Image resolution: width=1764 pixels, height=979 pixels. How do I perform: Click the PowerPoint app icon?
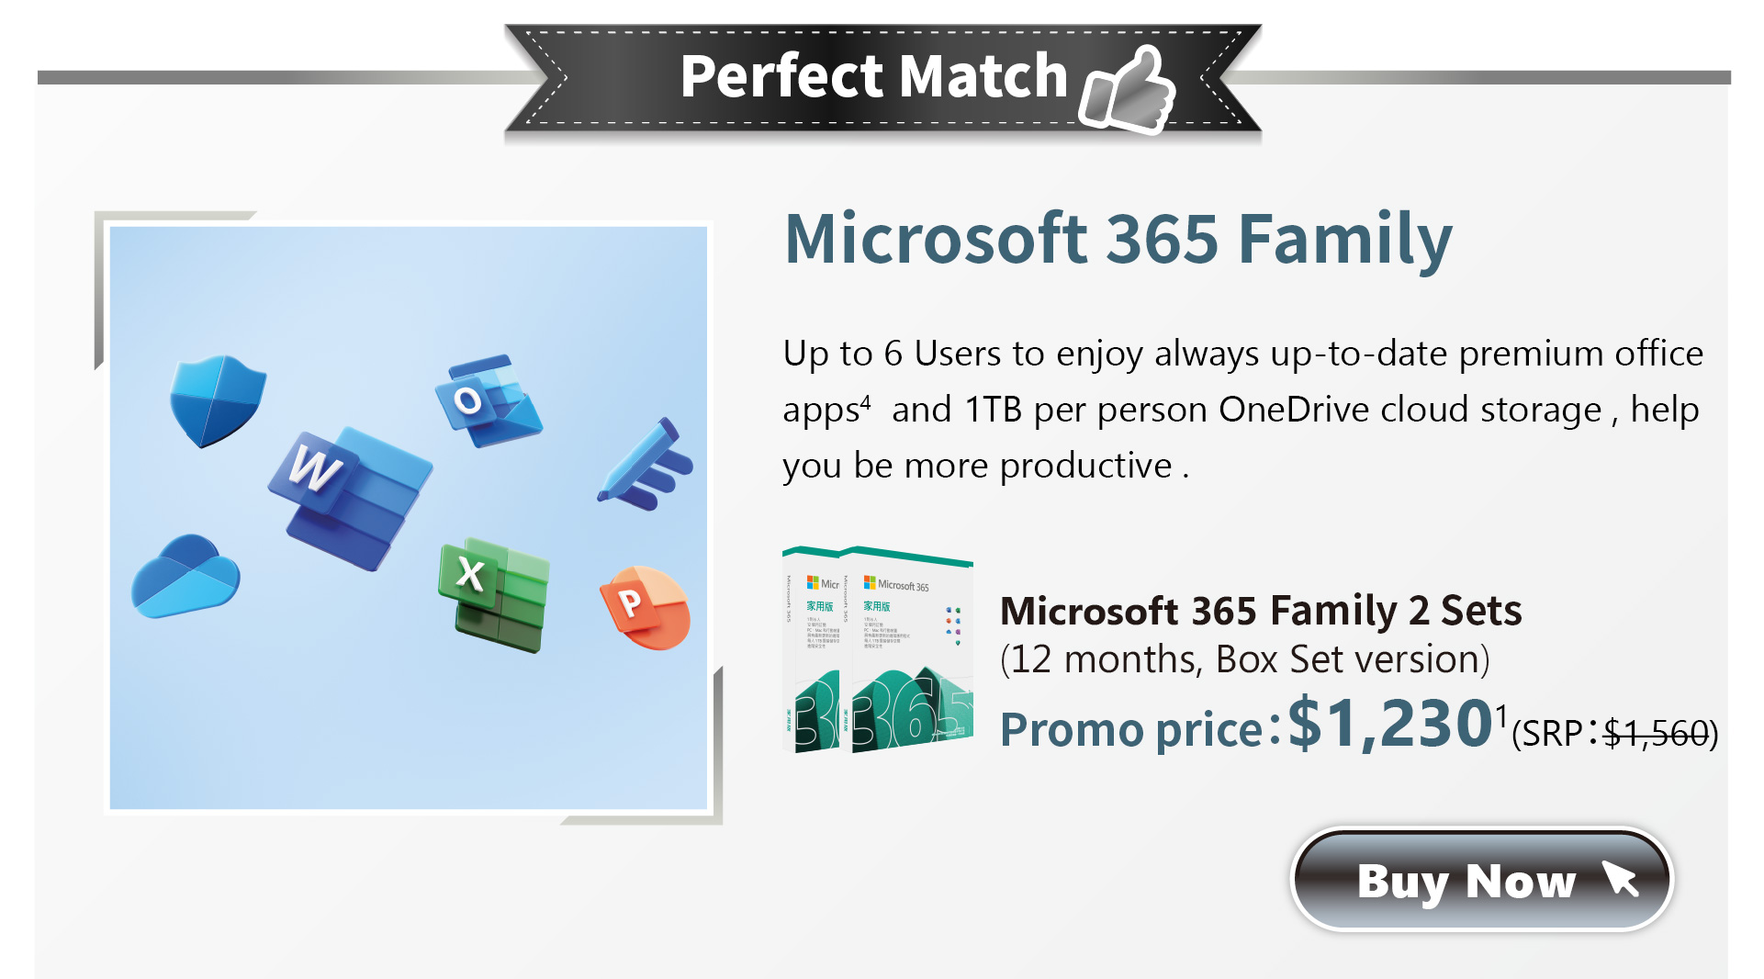click(x=645, y=607)
